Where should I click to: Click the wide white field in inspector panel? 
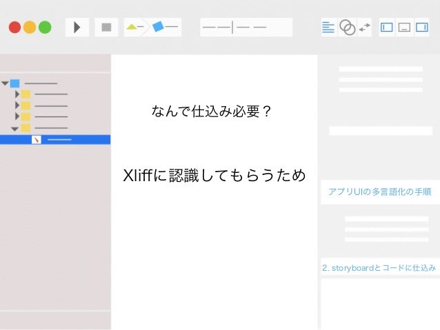pyautogui.click(x=381, y=131)
